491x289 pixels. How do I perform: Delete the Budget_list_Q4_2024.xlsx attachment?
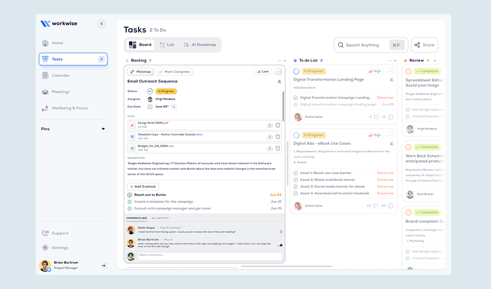coord(278,148)
